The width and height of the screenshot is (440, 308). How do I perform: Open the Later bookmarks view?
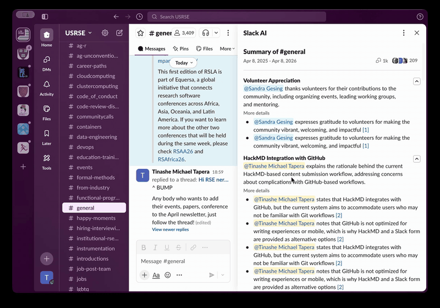click(x=47, y=137)
